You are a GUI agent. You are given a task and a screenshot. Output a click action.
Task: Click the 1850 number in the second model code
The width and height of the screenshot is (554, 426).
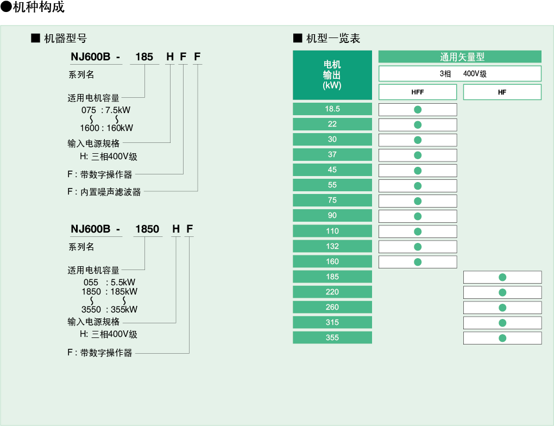[x=147, y=229]
